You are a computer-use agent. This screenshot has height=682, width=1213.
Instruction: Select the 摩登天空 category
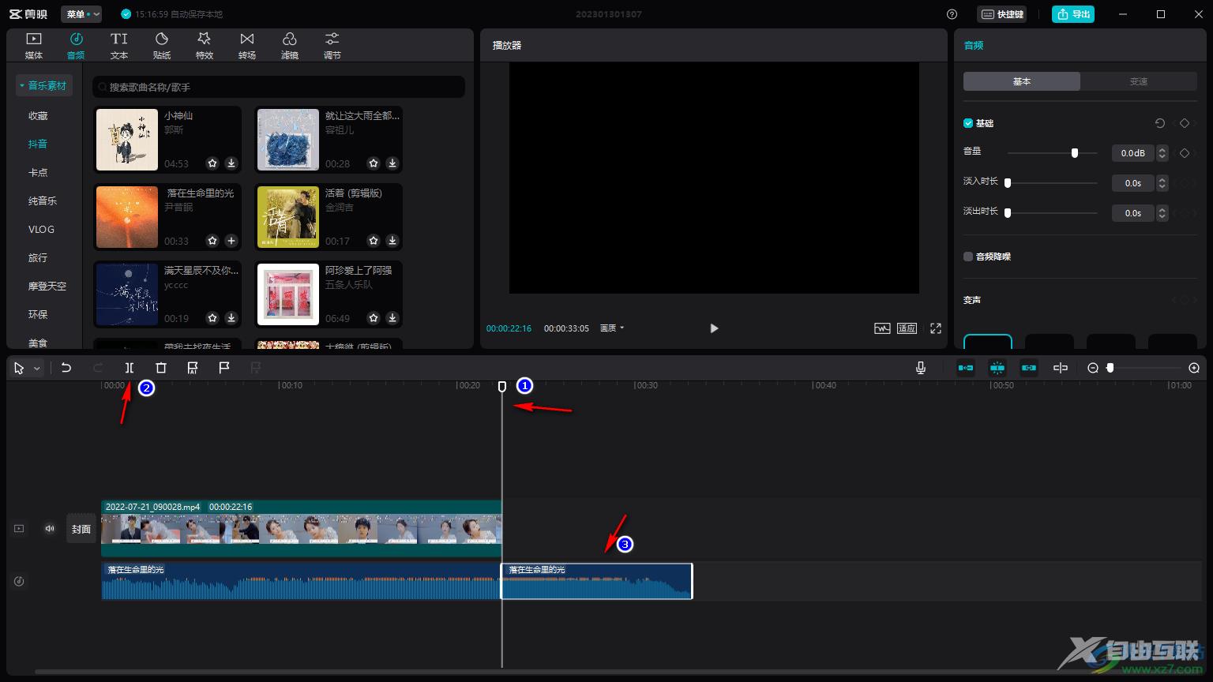click(x=47, y=286)
